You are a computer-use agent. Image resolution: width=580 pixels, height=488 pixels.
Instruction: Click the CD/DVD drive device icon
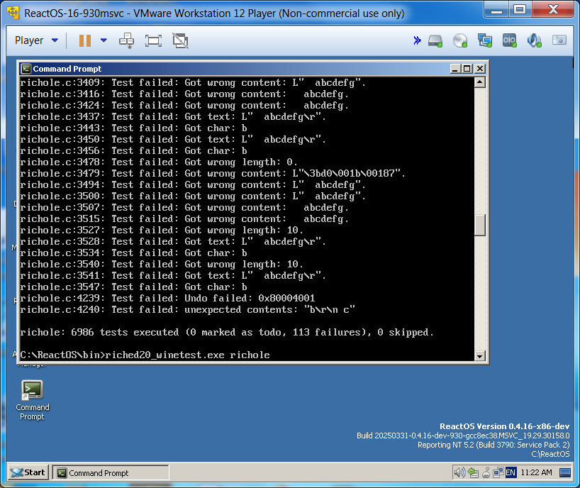460,40
